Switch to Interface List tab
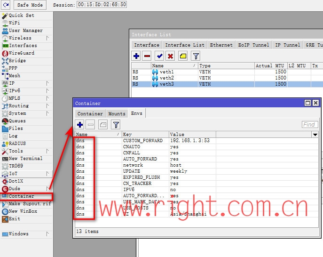The width and height of the screenshot is (323, 257). point(185,45)
